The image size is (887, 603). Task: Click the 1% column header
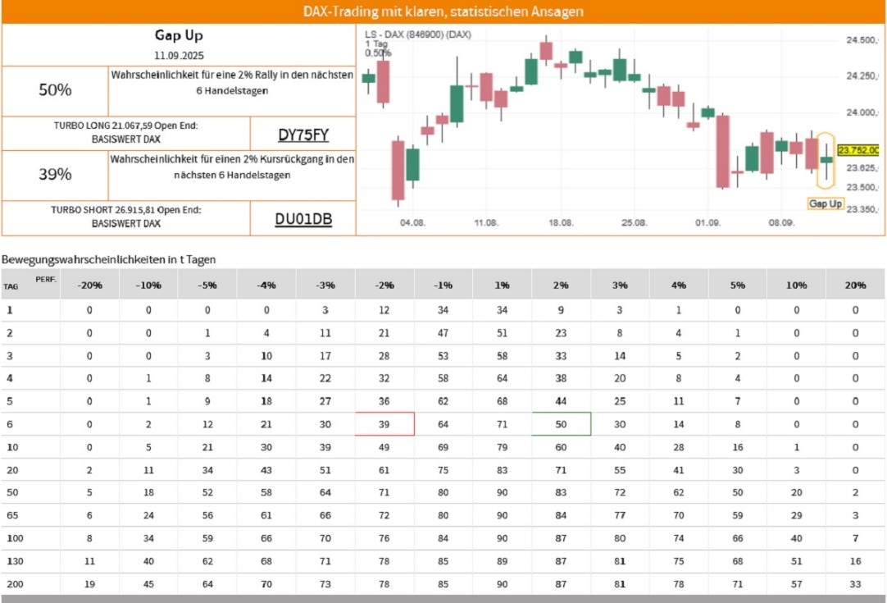click(x=503, y=286)
